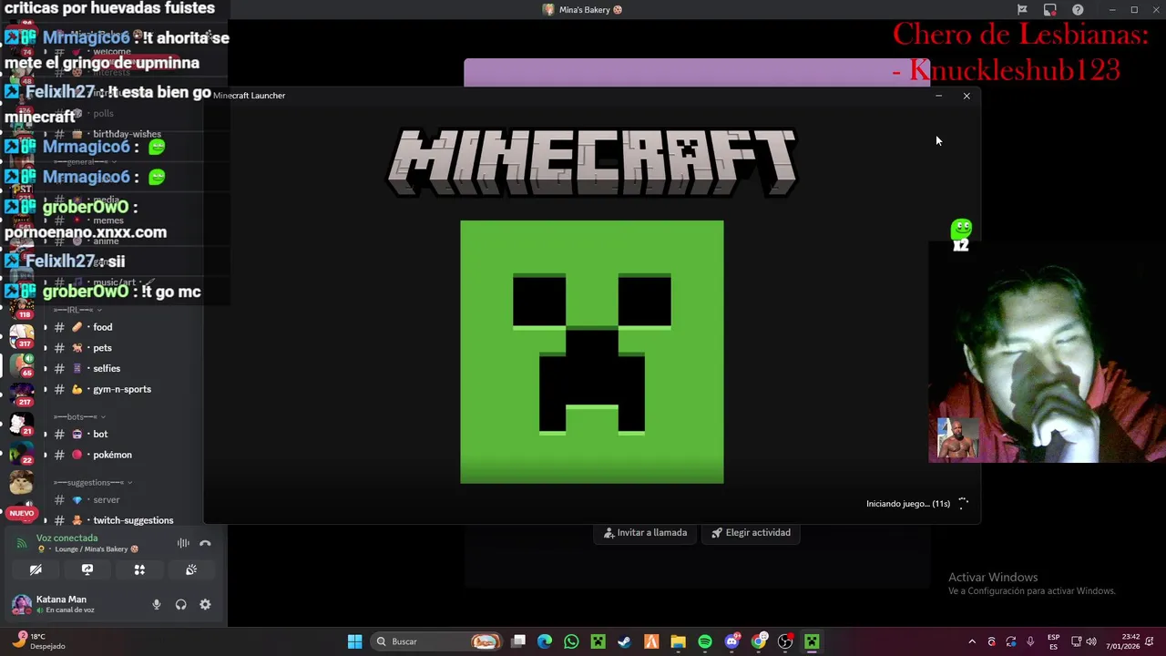Viewport: 1166px width, 656px height.
Task: Minimize the Minecraft Launcher window
Action: (938, 96)
